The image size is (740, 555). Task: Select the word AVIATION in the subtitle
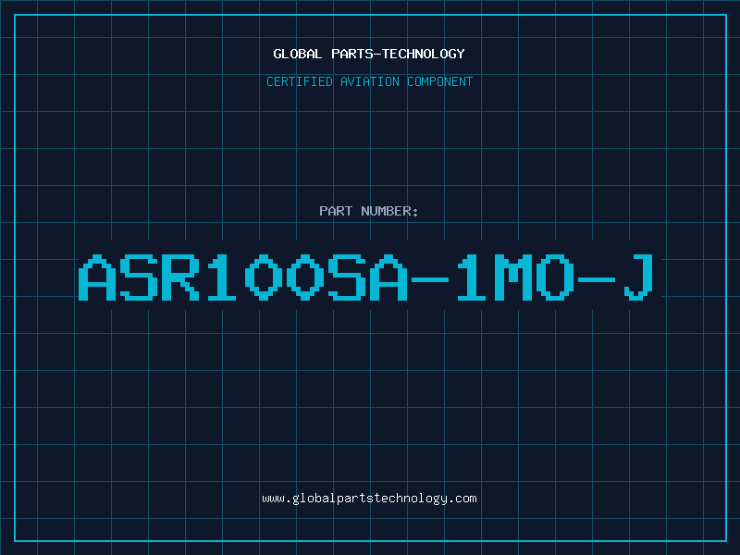pyautogui.click(x=370, y=81)
